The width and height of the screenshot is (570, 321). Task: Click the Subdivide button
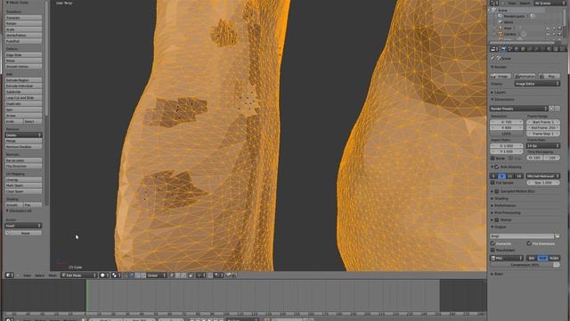[x=23, y=92]
